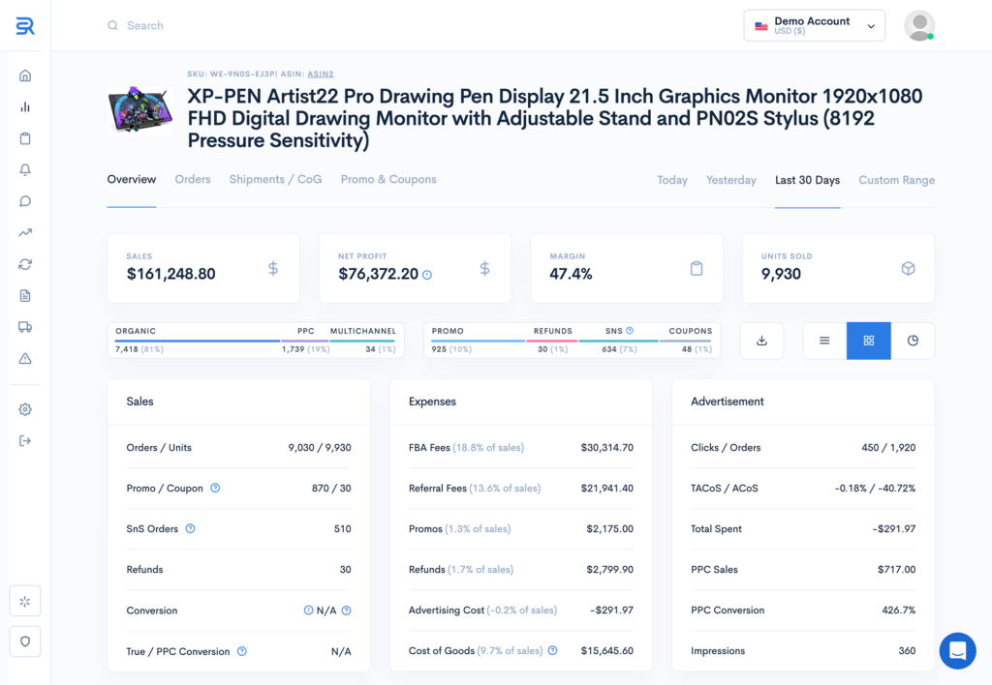Click the Advertising Cost -$291.97 amount
The width and height of the screenshot is (992, 685).
(x=611, y=610)
